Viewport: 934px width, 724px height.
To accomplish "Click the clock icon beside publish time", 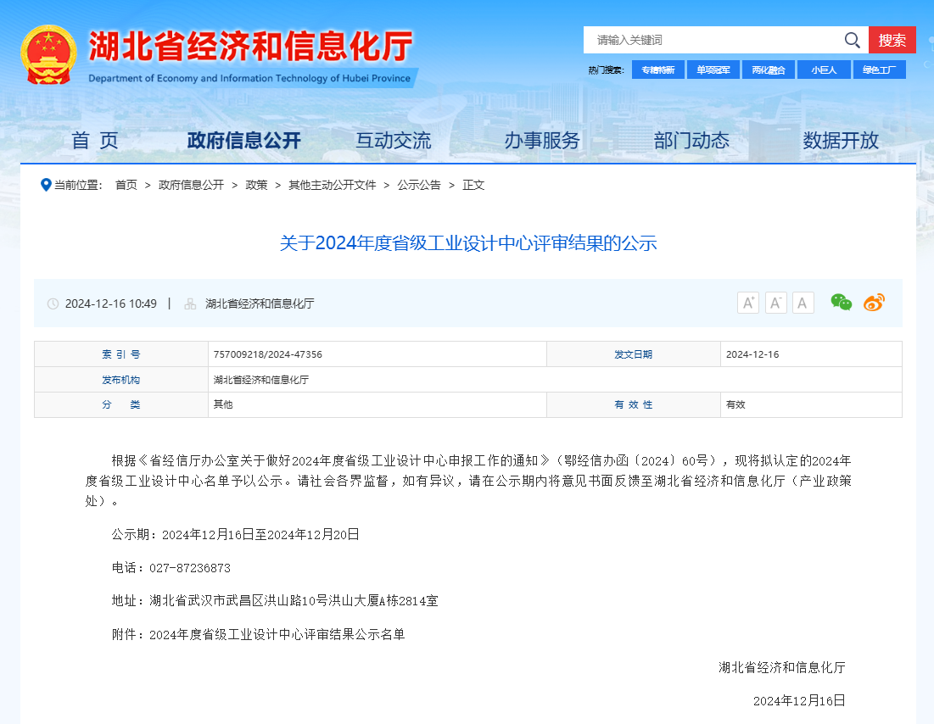I will 52,303.
